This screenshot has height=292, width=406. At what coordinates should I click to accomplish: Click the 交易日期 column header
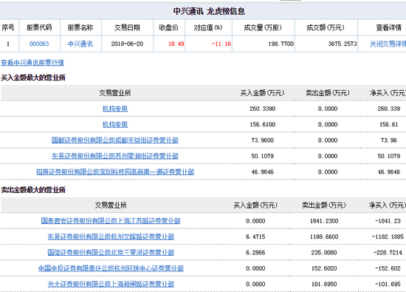(x=127, y=27)
